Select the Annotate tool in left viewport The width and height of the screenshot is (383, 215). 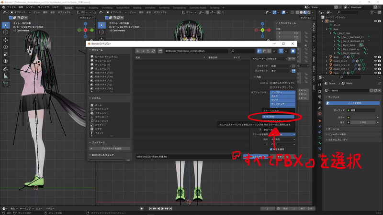click(6, 69)
